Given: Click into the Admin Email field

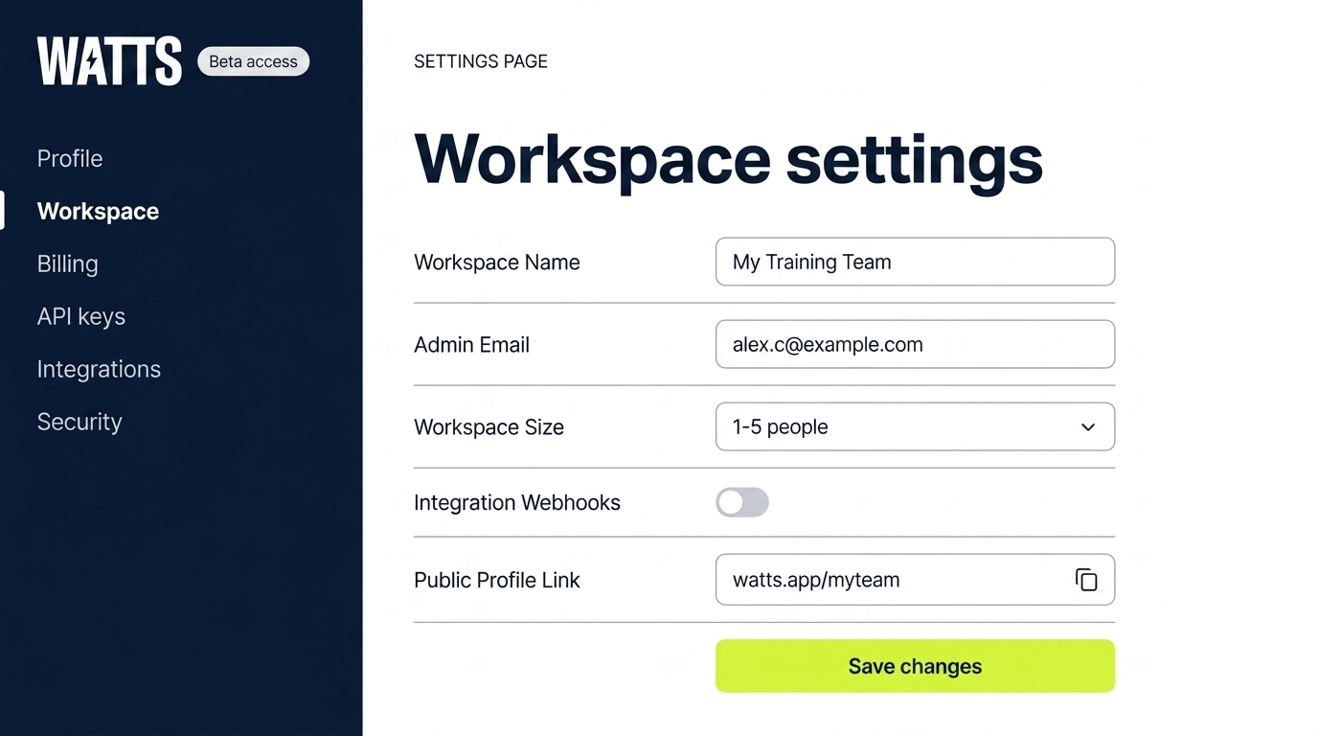Looking at the screenshot, I should click(914, 344).
